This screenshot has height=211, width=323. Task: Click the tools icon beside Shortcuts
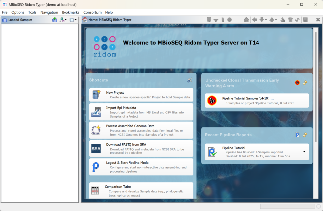tap(190, 80)
